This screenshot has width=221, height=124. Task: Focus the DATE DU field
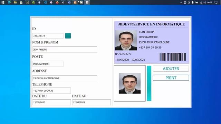point(51,102)
